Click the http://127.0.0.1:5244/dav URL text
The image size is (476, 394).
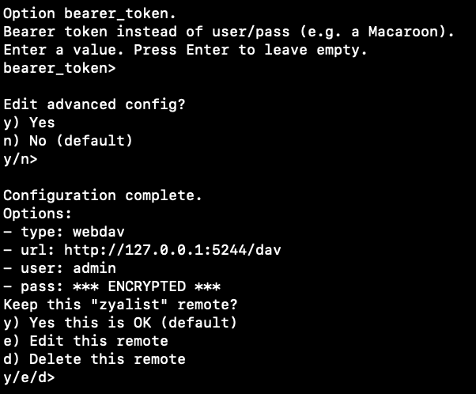[x=172, y=250]
